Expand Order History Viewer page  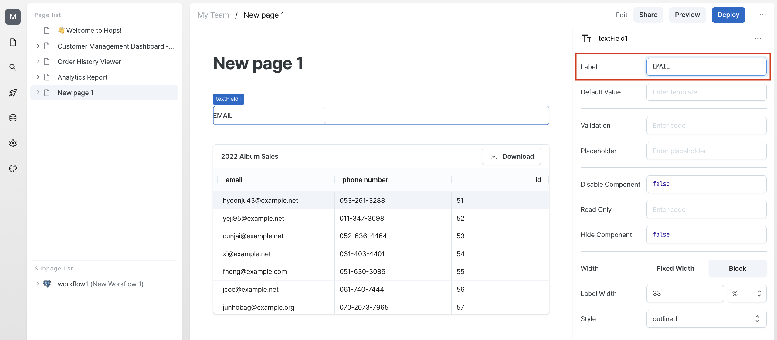coord(38,62)
